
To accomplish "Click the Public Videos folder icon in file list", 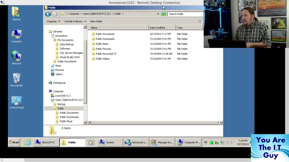I will coord(93,59).
